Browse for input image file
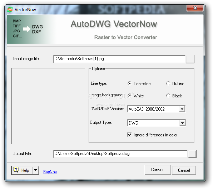Viewport: 213px width, 189px height. click(x=190, y=59)
